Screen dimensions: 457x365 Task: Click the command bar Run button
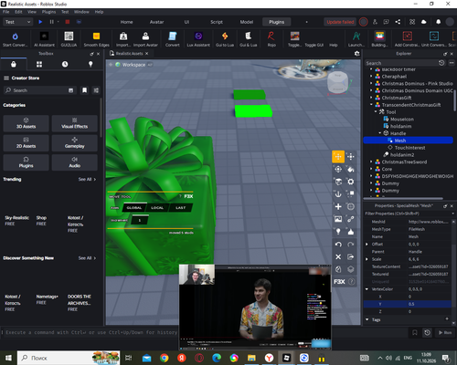coord(445,332)
